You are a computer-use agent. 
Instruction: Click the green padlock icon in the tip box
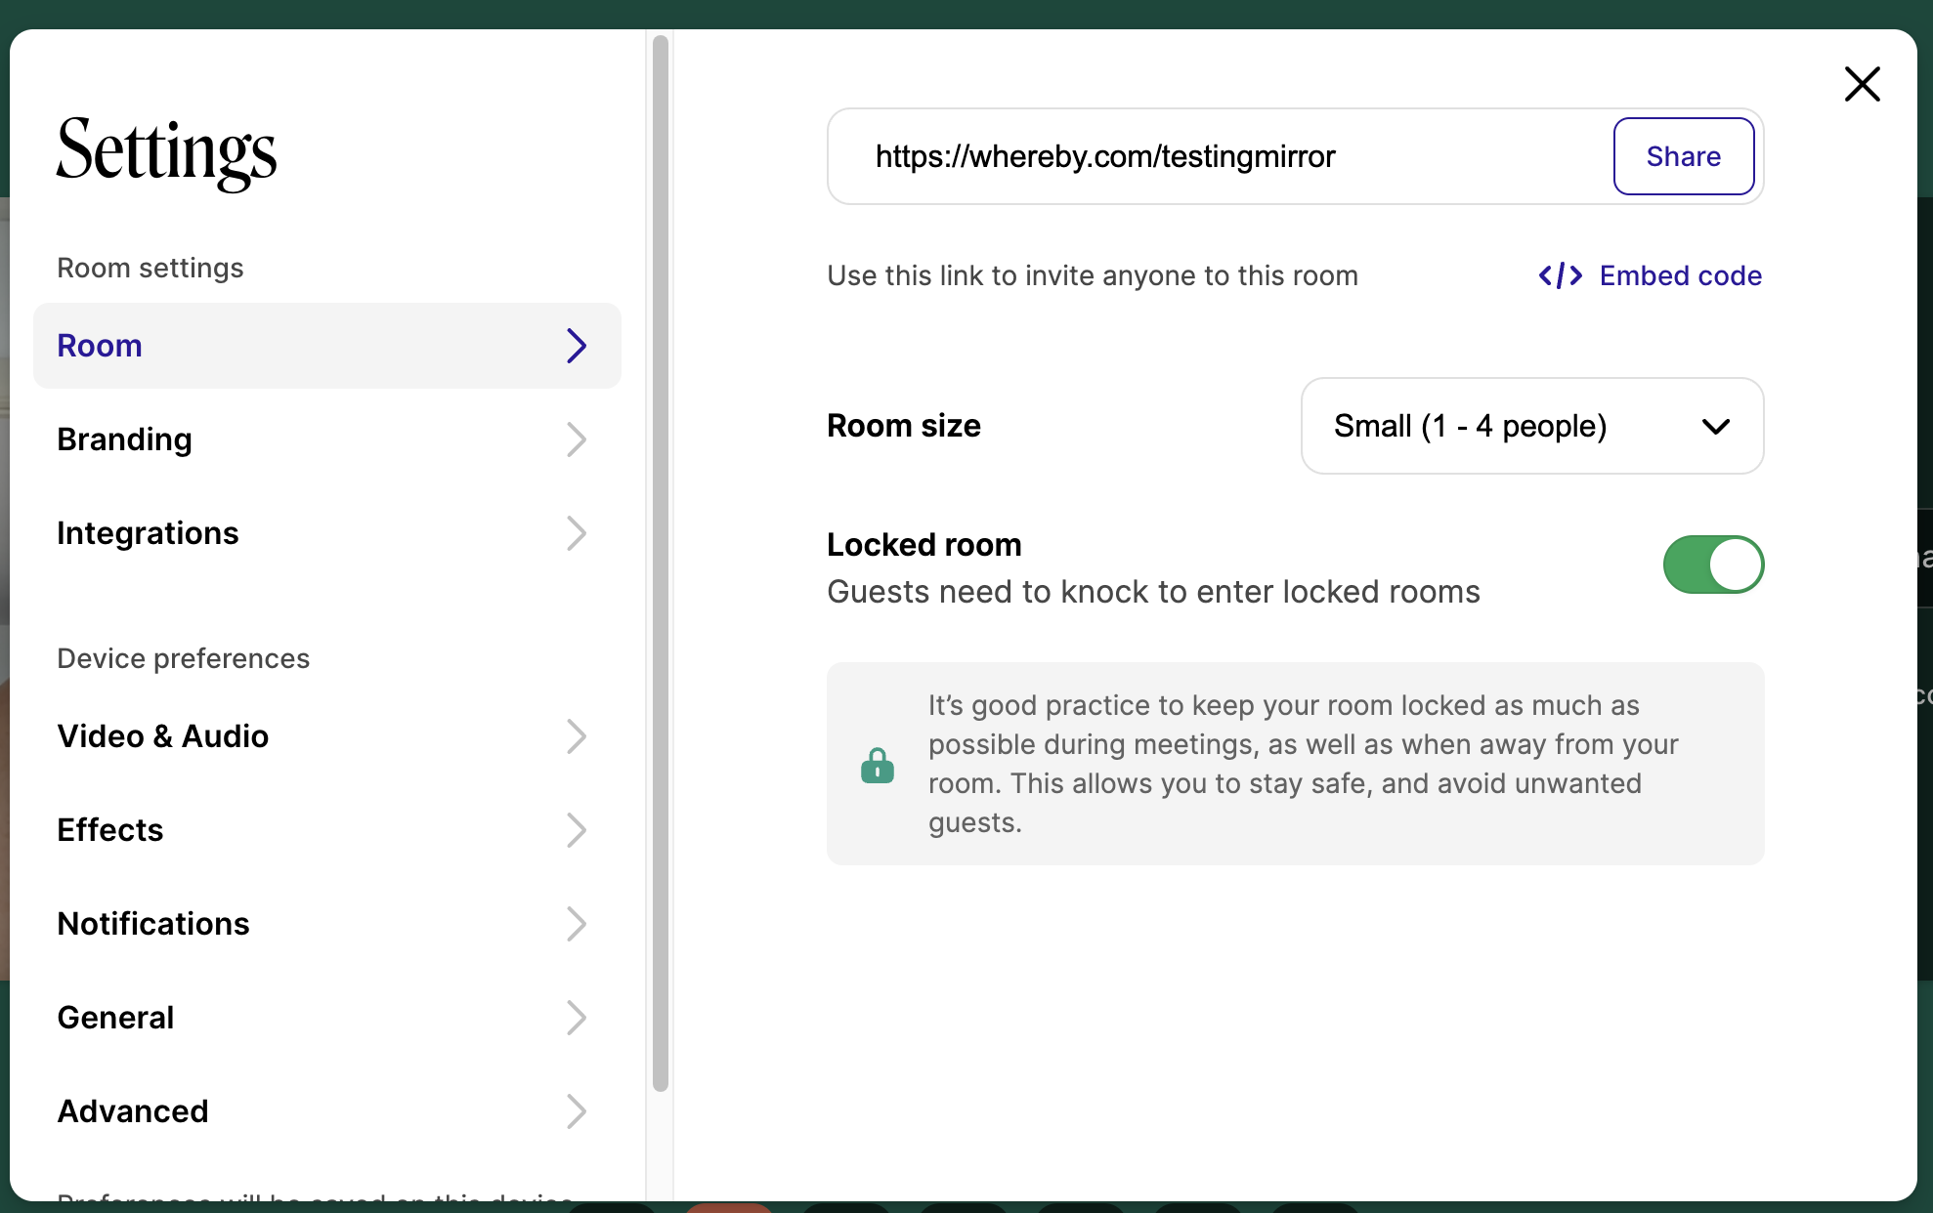[x=877, y=765]
